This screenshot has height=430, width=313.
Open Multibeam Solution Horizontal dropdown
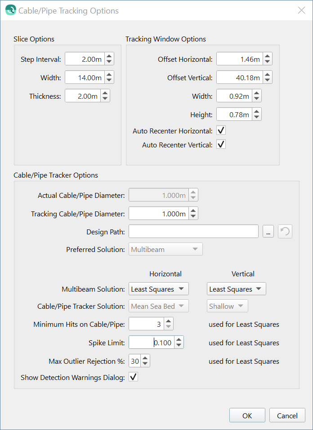pos(158,289)
